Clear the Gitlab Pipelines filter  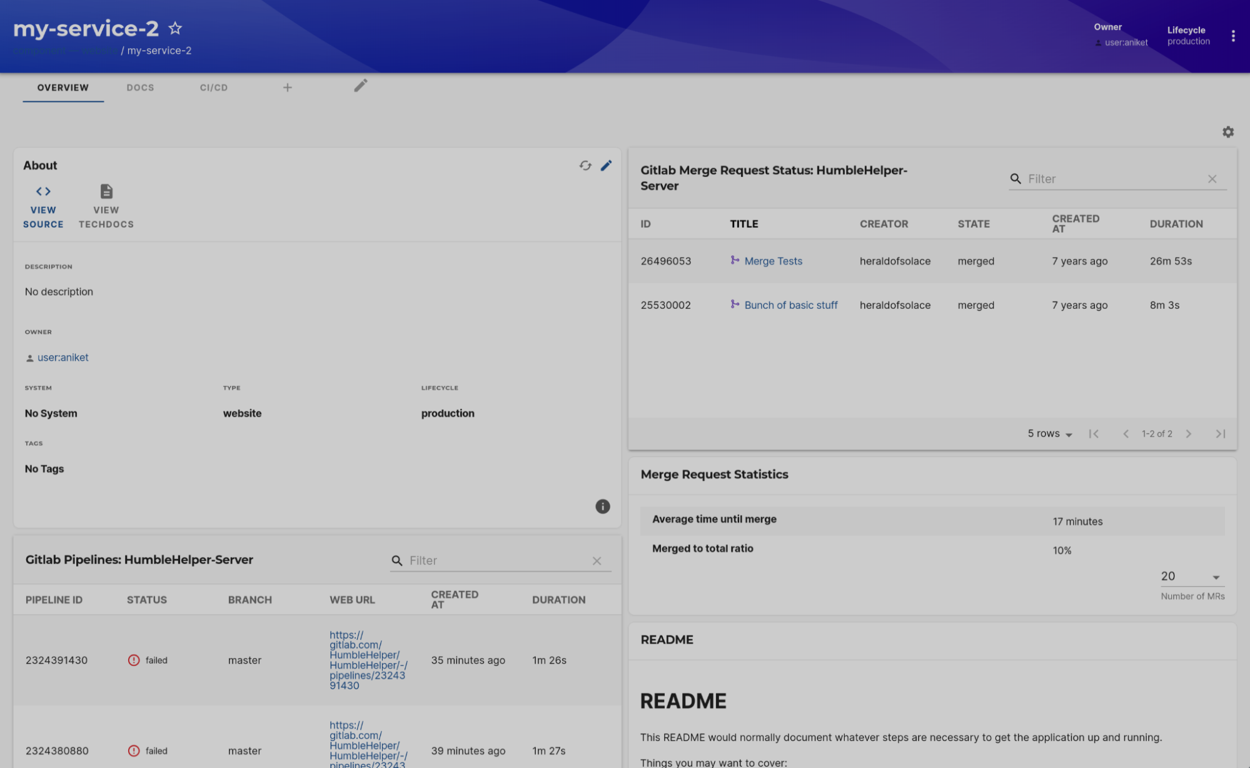point(597,560)
